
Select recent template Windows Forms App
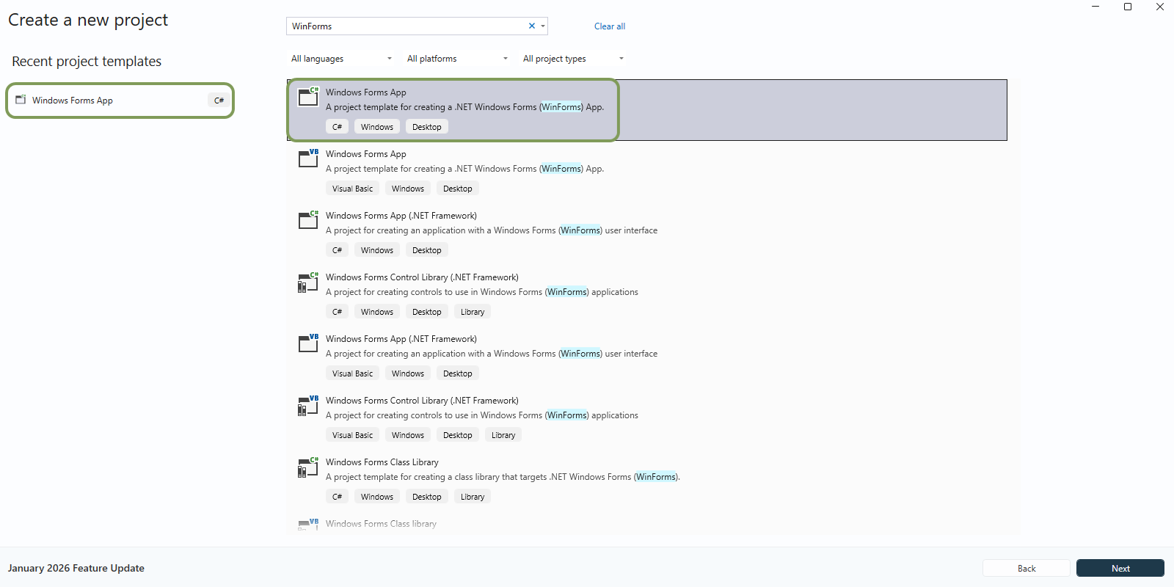pos(120,101)
